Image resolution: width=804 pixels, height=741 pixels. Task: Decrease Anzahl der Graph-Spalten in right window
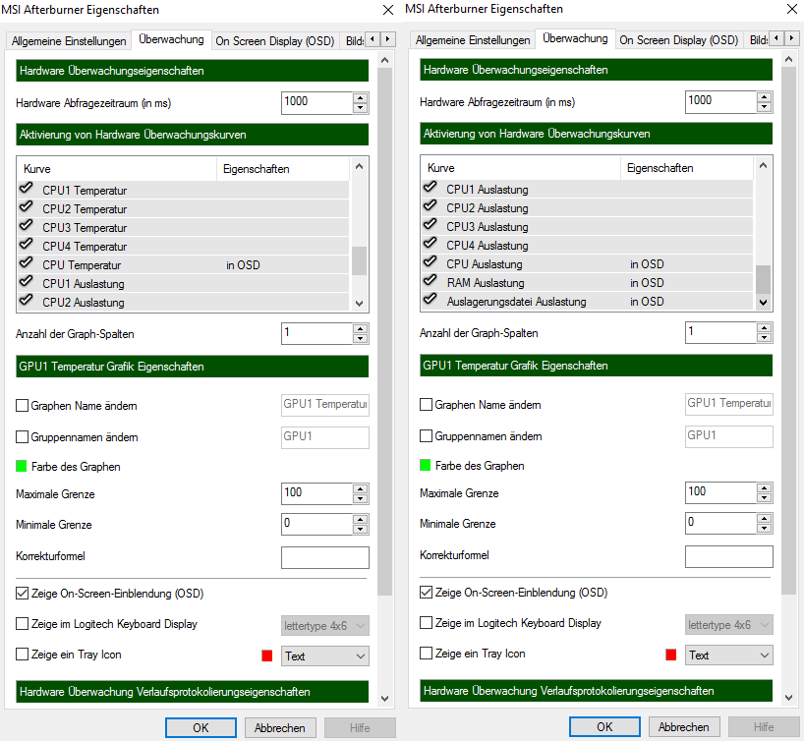[765, 337]
